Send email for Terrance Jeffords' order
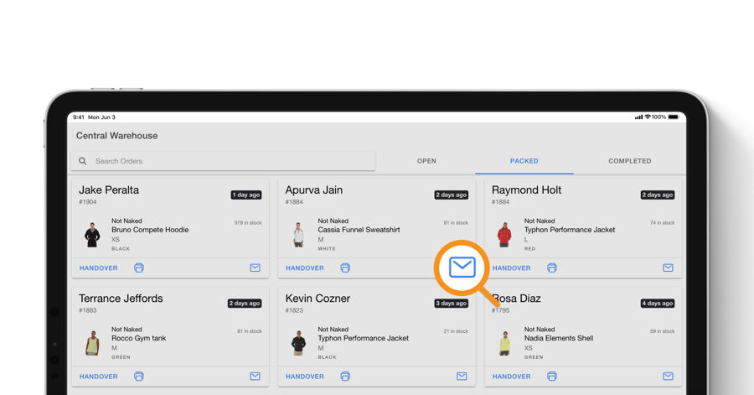 click(x=255, y=377)
